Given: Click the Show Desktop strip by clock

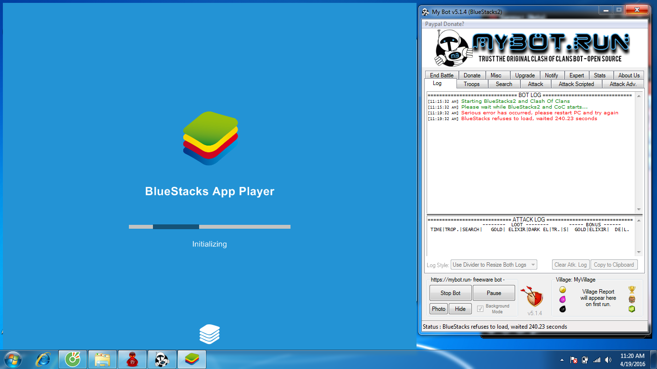Looking at the screenshot, I should click(654, 359).
